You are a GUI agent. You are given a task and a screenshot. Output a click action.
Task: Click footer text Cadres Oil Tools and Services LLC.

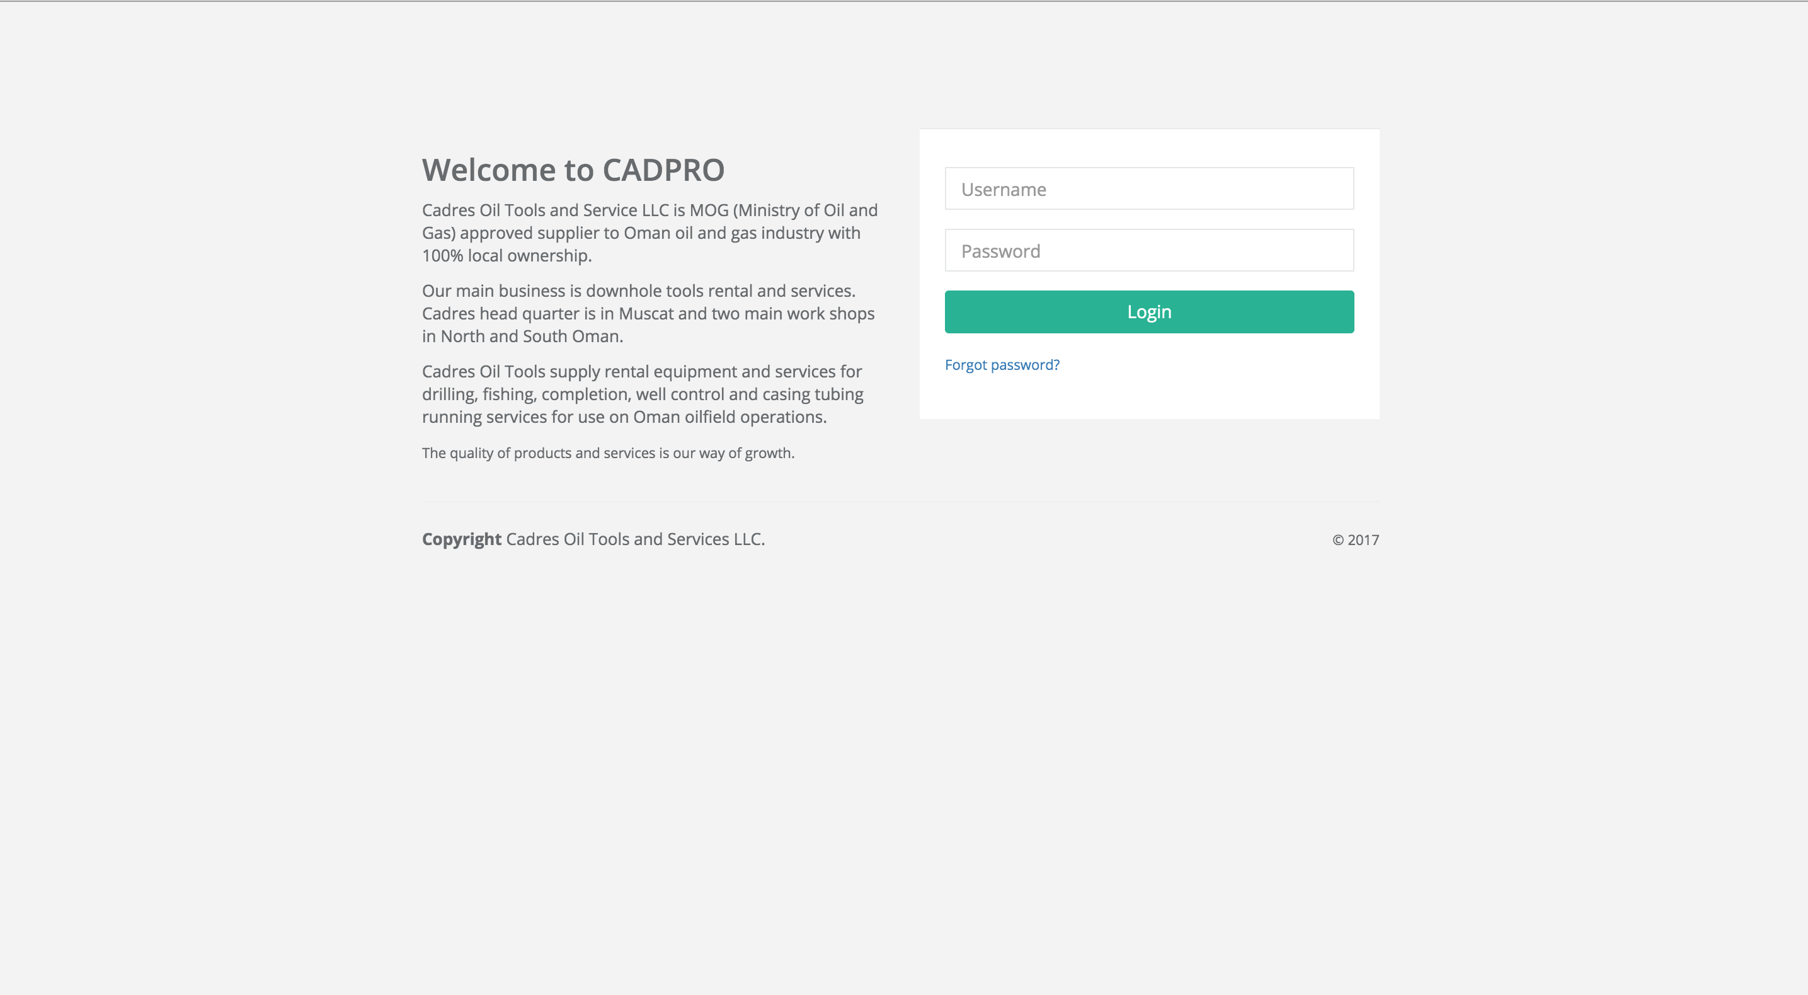pyautogui.click(x=635, y=539)
